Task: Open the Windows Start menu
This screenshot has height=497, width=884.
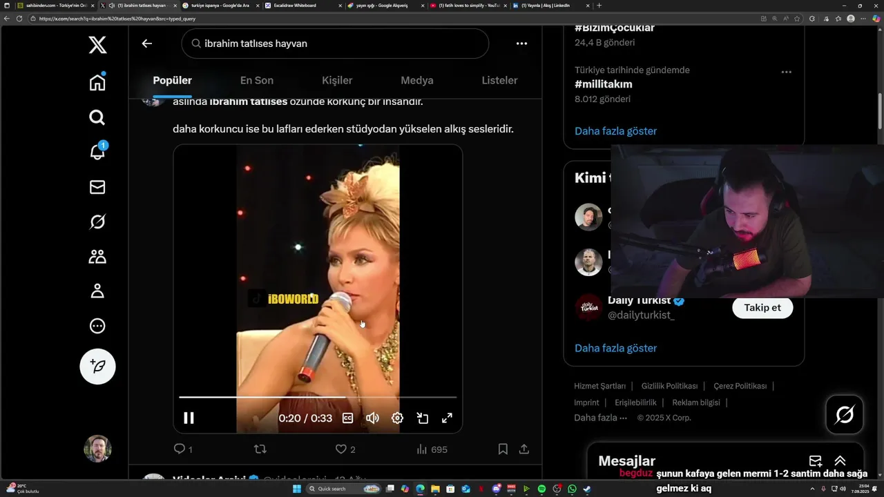Action: (x=297, y=489)
